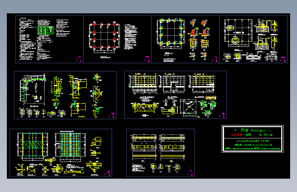Open the yellow beam elevations sheet

(x=161, y=153)
